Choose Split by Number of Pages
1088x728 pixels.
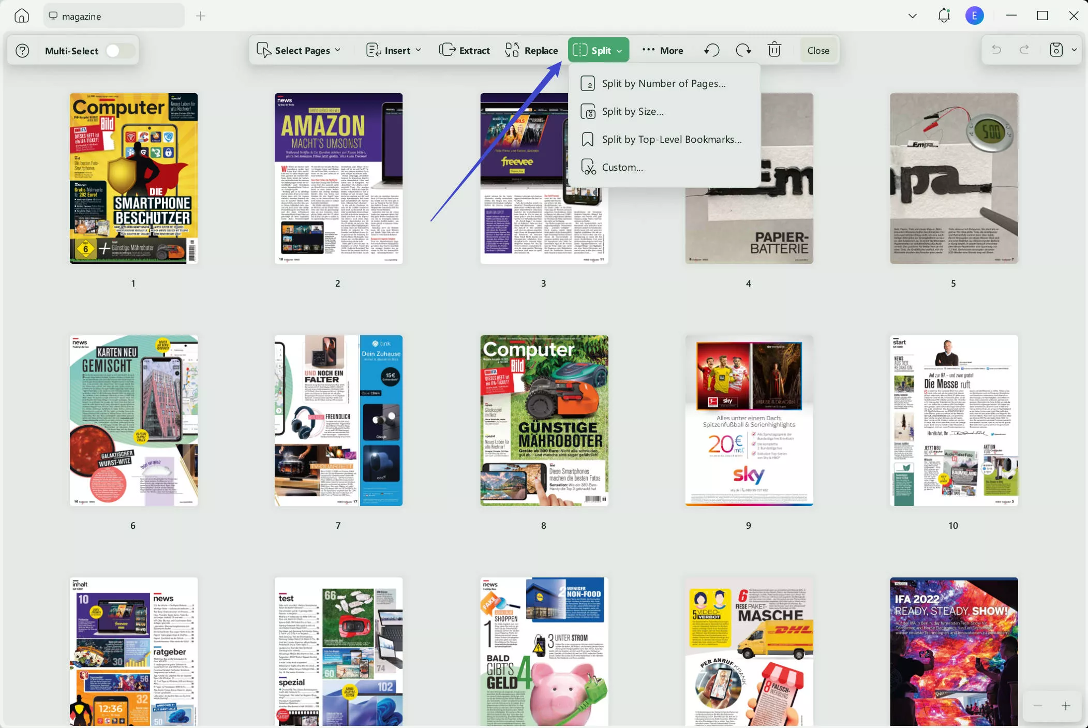[663, 83]
